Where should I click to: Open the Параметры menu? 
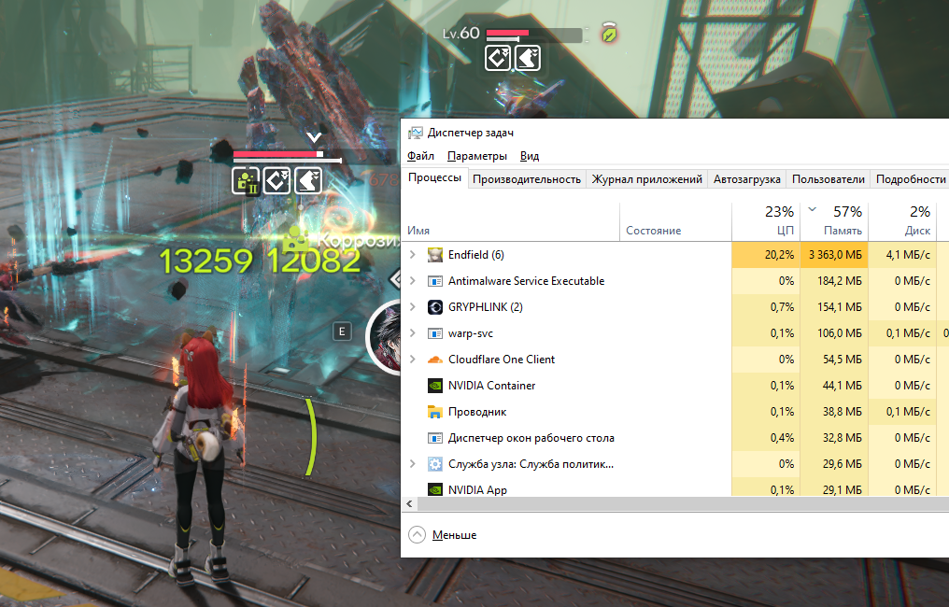click(477, 156)
